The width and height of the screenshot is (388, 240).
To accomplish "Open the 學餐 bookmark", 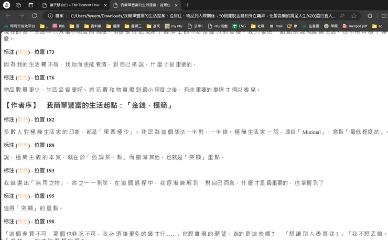I will [x=331, y=26].
